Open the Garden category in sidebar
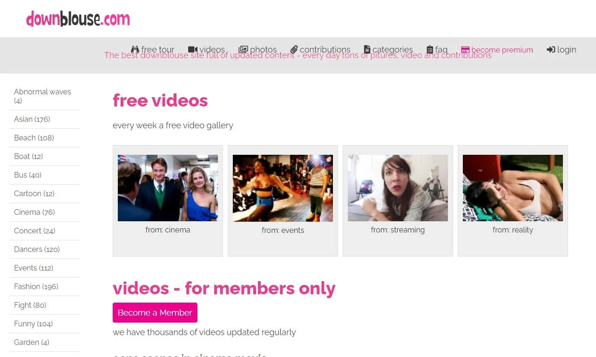The width and height of the screenshot is (596, 357). coord(31,342)
